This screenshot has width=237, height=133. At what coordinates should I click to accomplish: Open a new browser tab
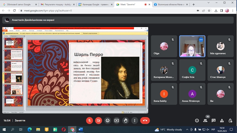coord(193,4)
